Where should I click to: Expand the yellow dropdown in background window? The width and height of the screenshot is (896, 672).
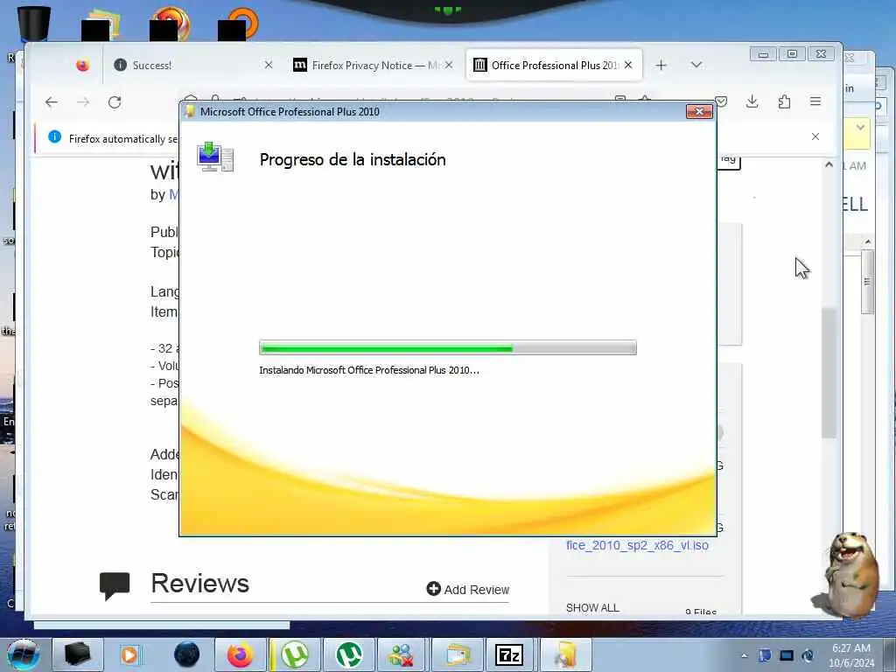click(860, 128)
